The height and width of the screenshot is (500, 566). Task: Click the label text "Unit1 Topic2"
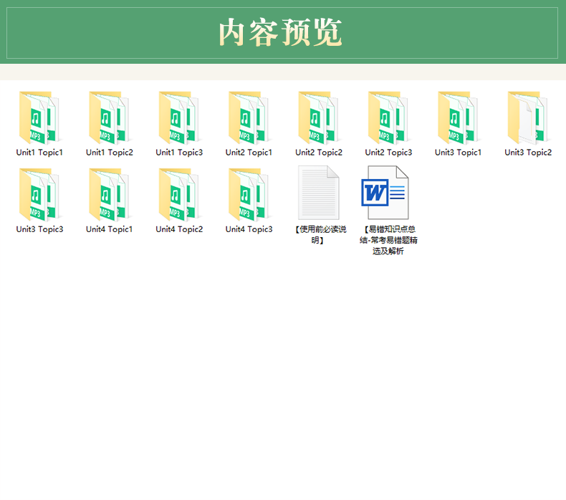[x=110, y=153]
